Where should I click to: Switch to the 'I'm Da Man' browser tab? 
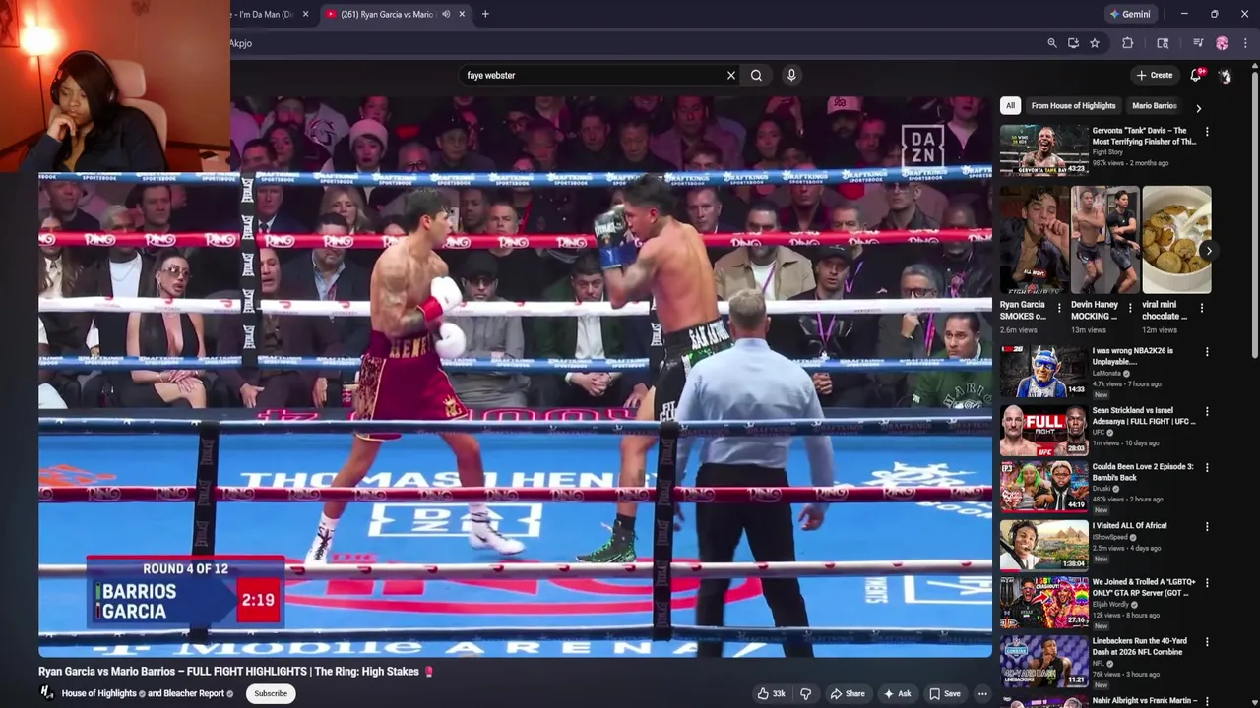264,14
